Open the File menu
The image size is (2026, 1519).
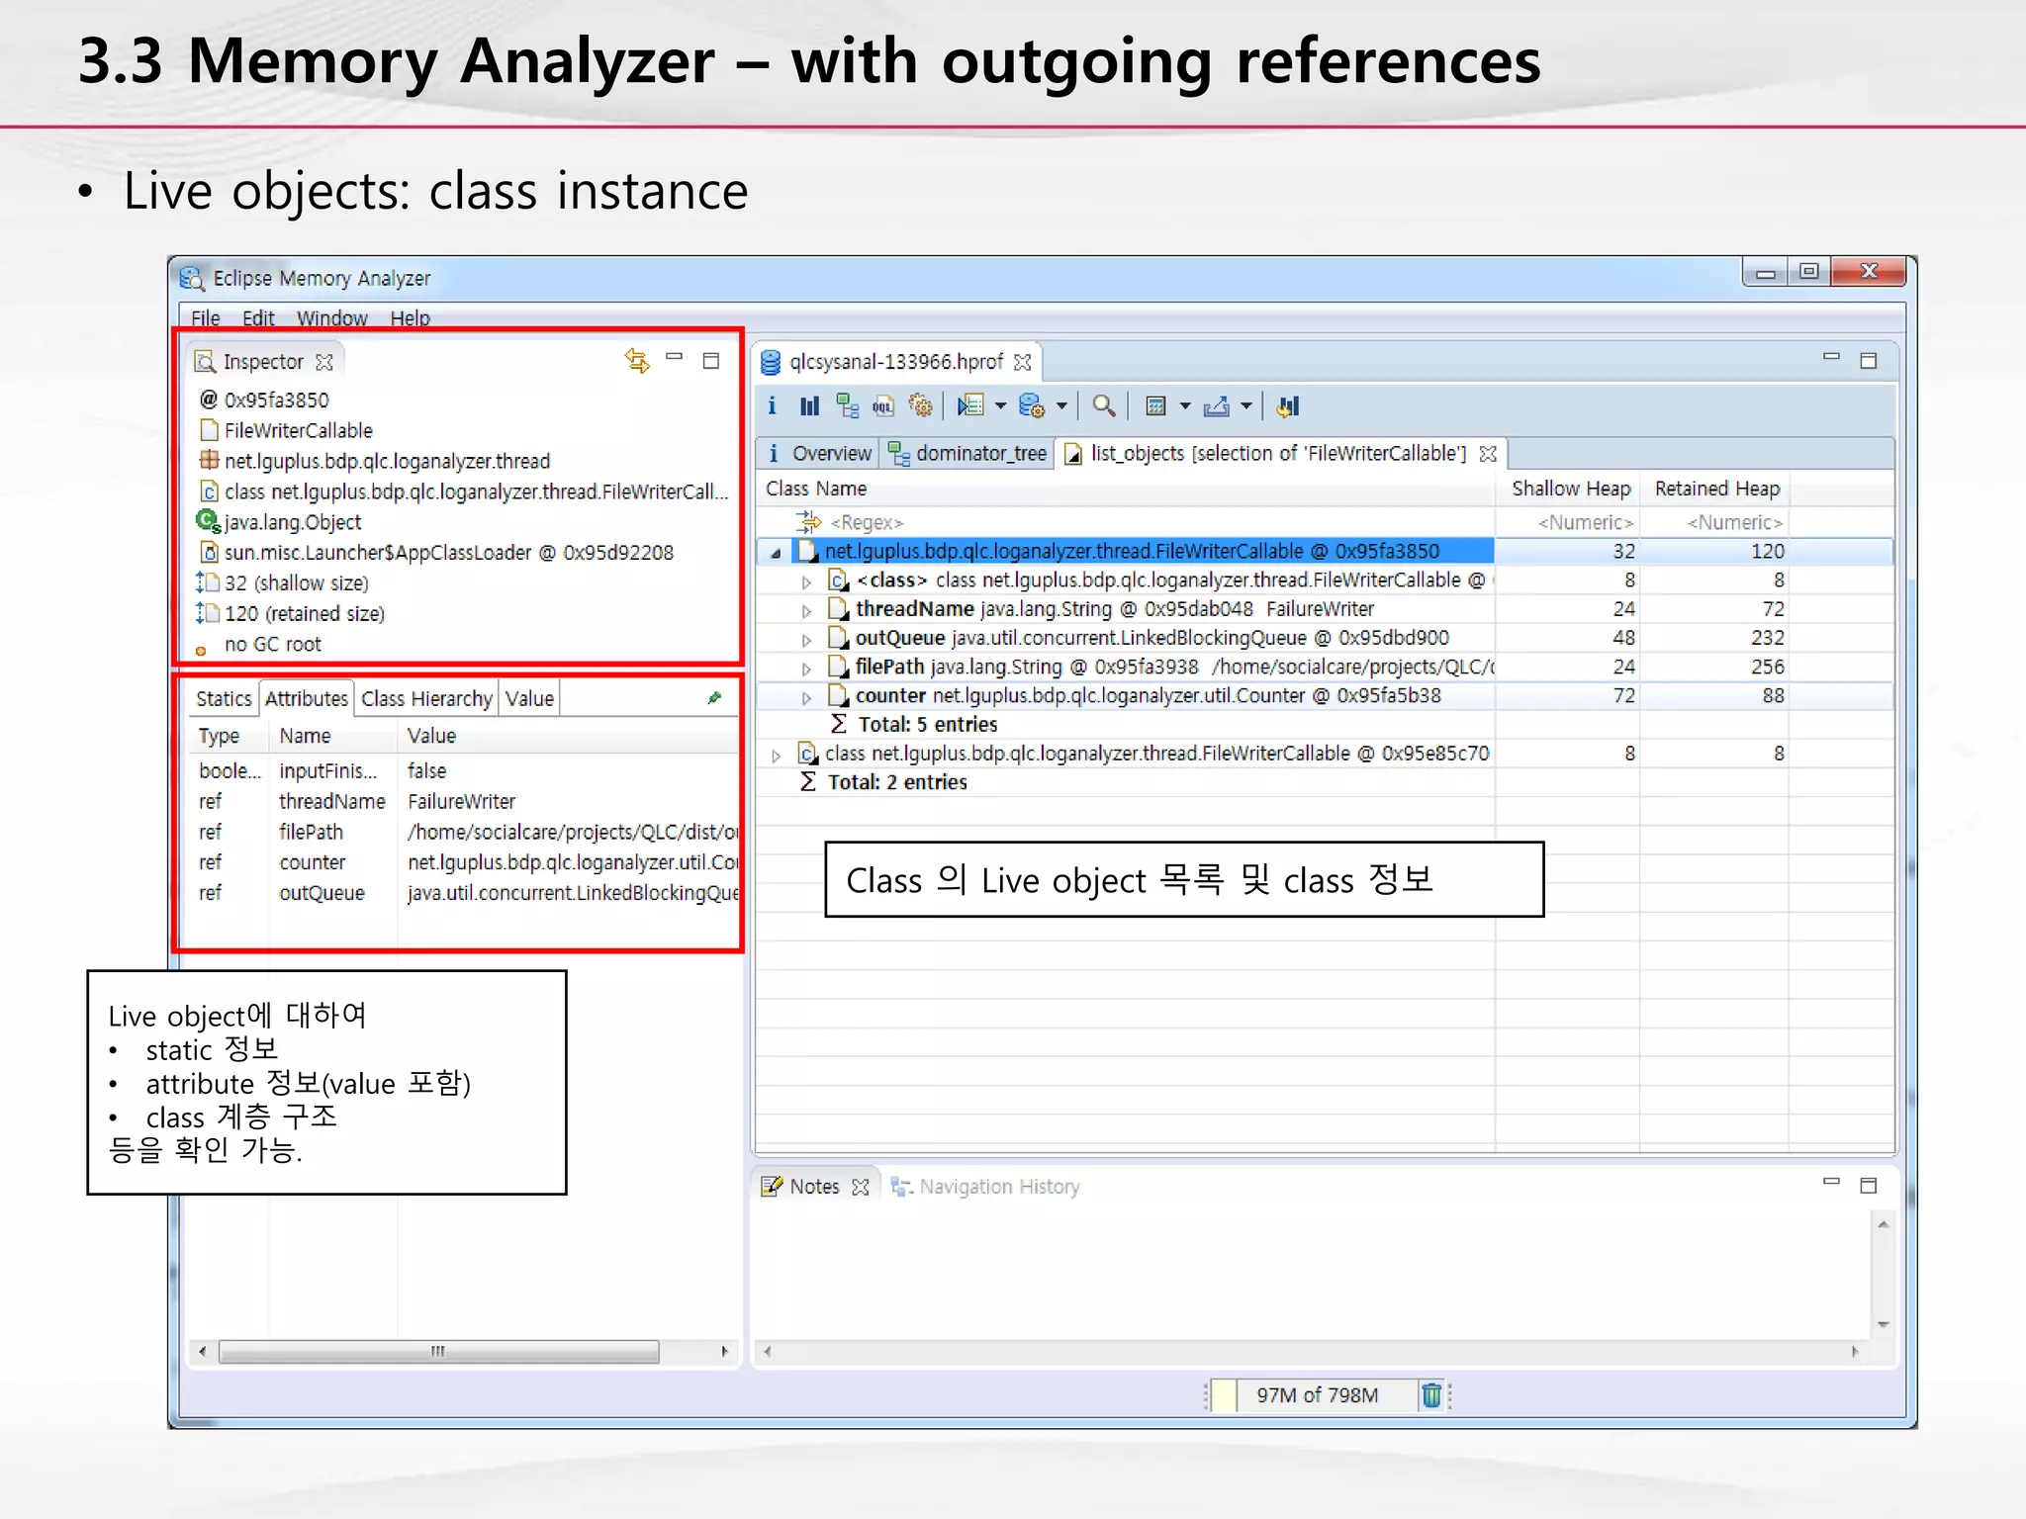tap(206, 317)
